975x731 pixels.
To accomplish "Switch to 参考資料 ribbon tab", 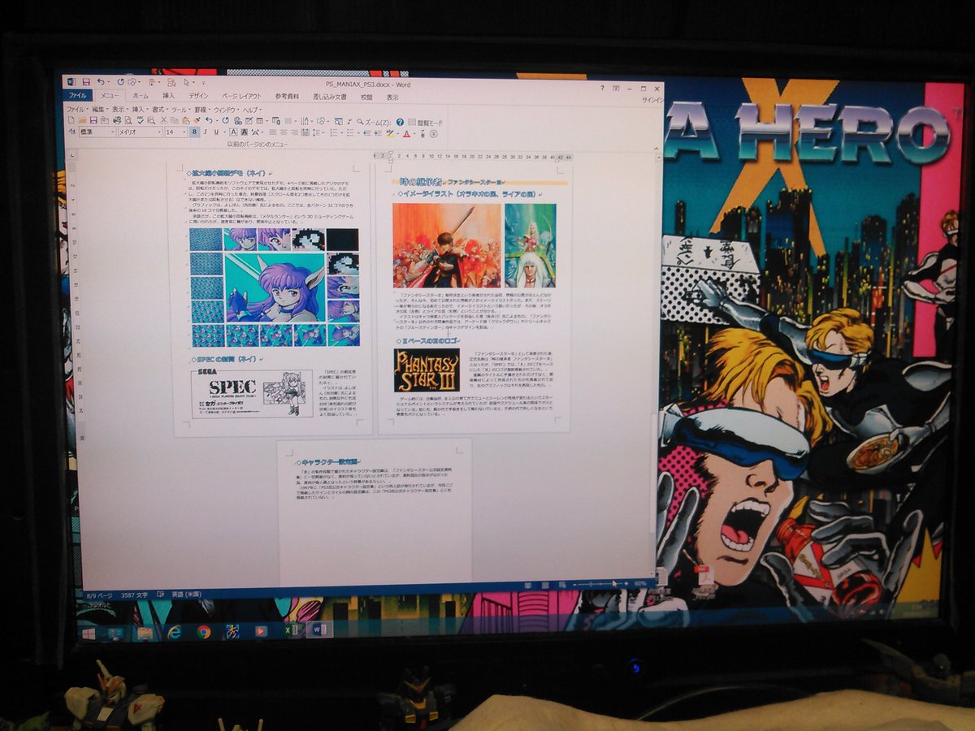I will point(287,96).
